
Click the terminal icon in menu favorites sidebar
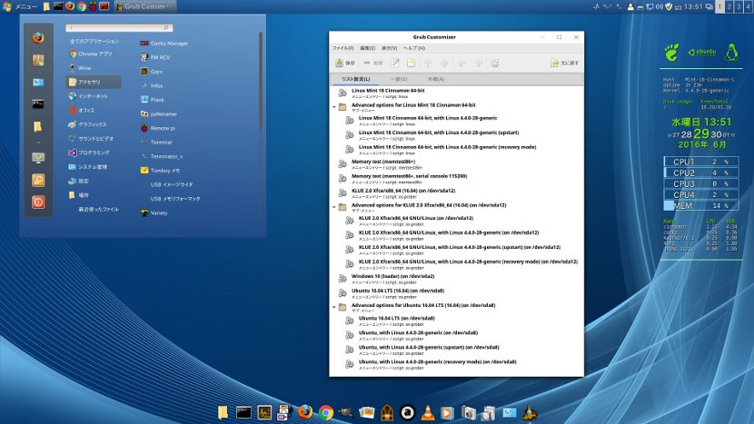[38, 104]
